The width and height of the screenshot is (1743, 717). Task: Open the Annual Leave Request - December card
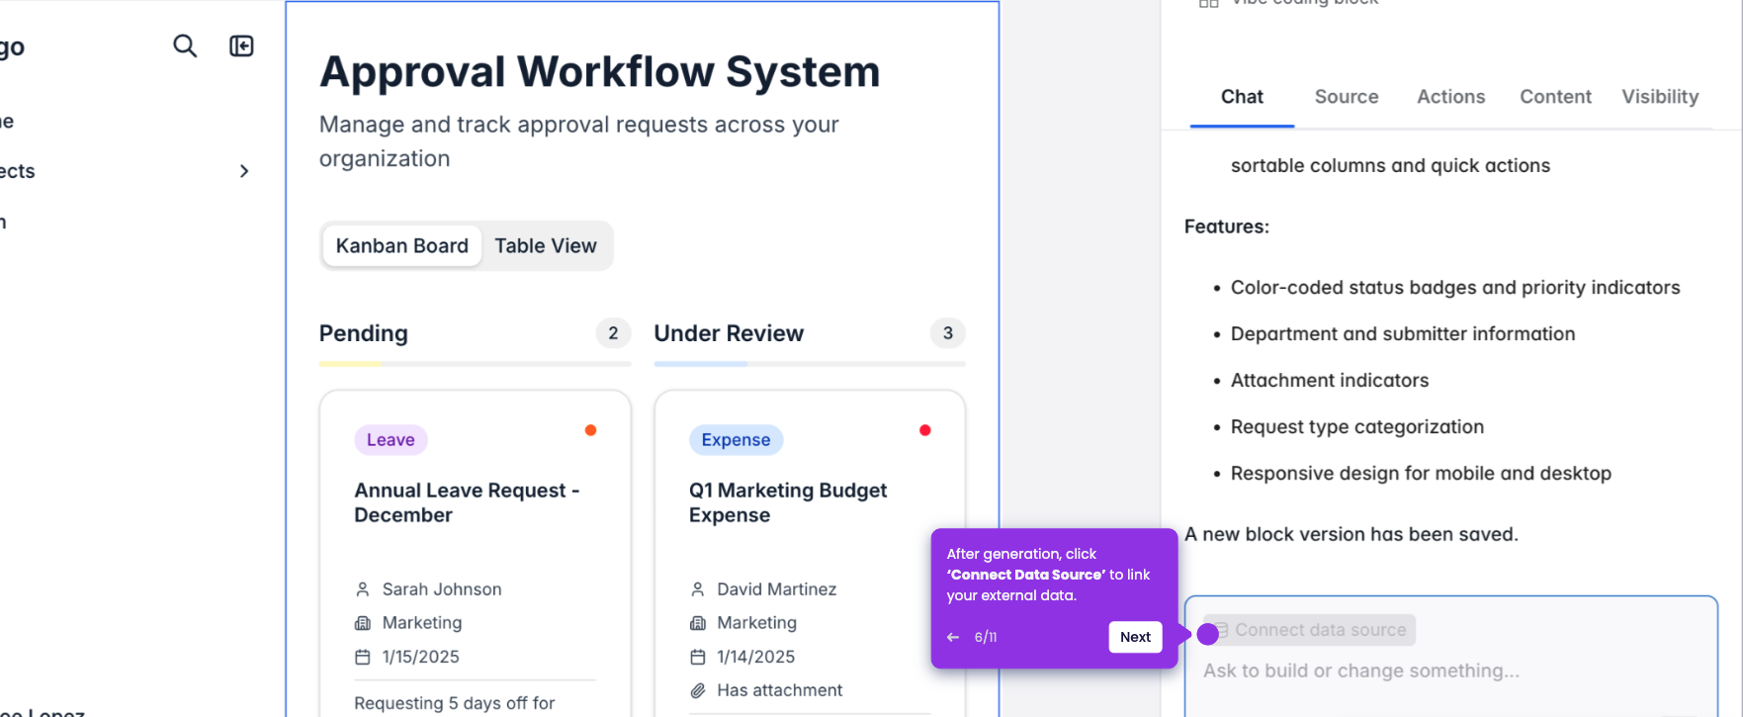coord(467,502)
